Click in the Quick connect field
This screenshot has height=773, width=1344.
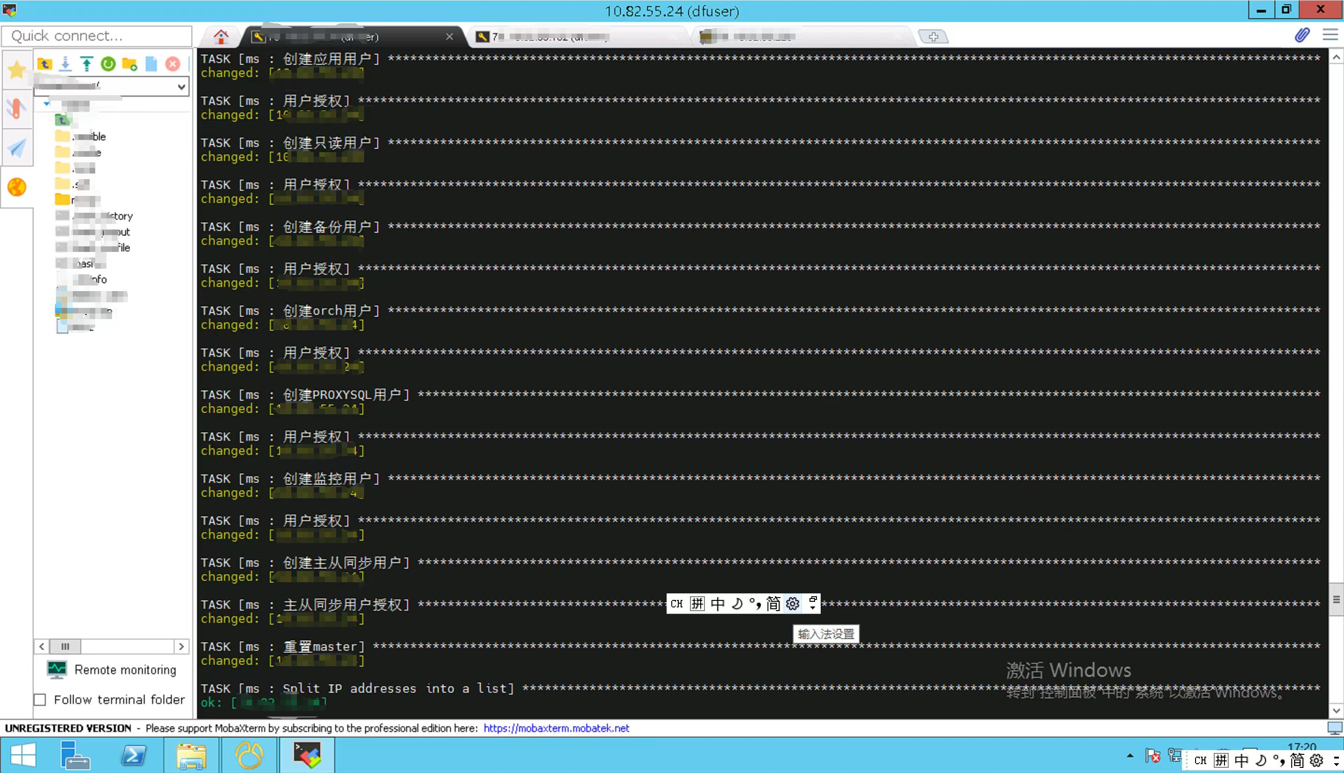click(97, 36)
